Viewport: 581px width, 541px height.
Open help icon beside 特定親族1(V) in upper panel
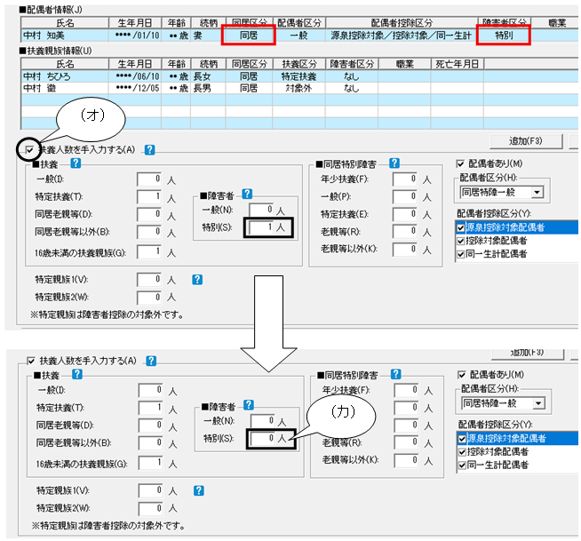(197, 280)
